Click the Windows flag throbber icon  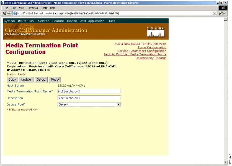pyautogui.click(x=223, y=8)
